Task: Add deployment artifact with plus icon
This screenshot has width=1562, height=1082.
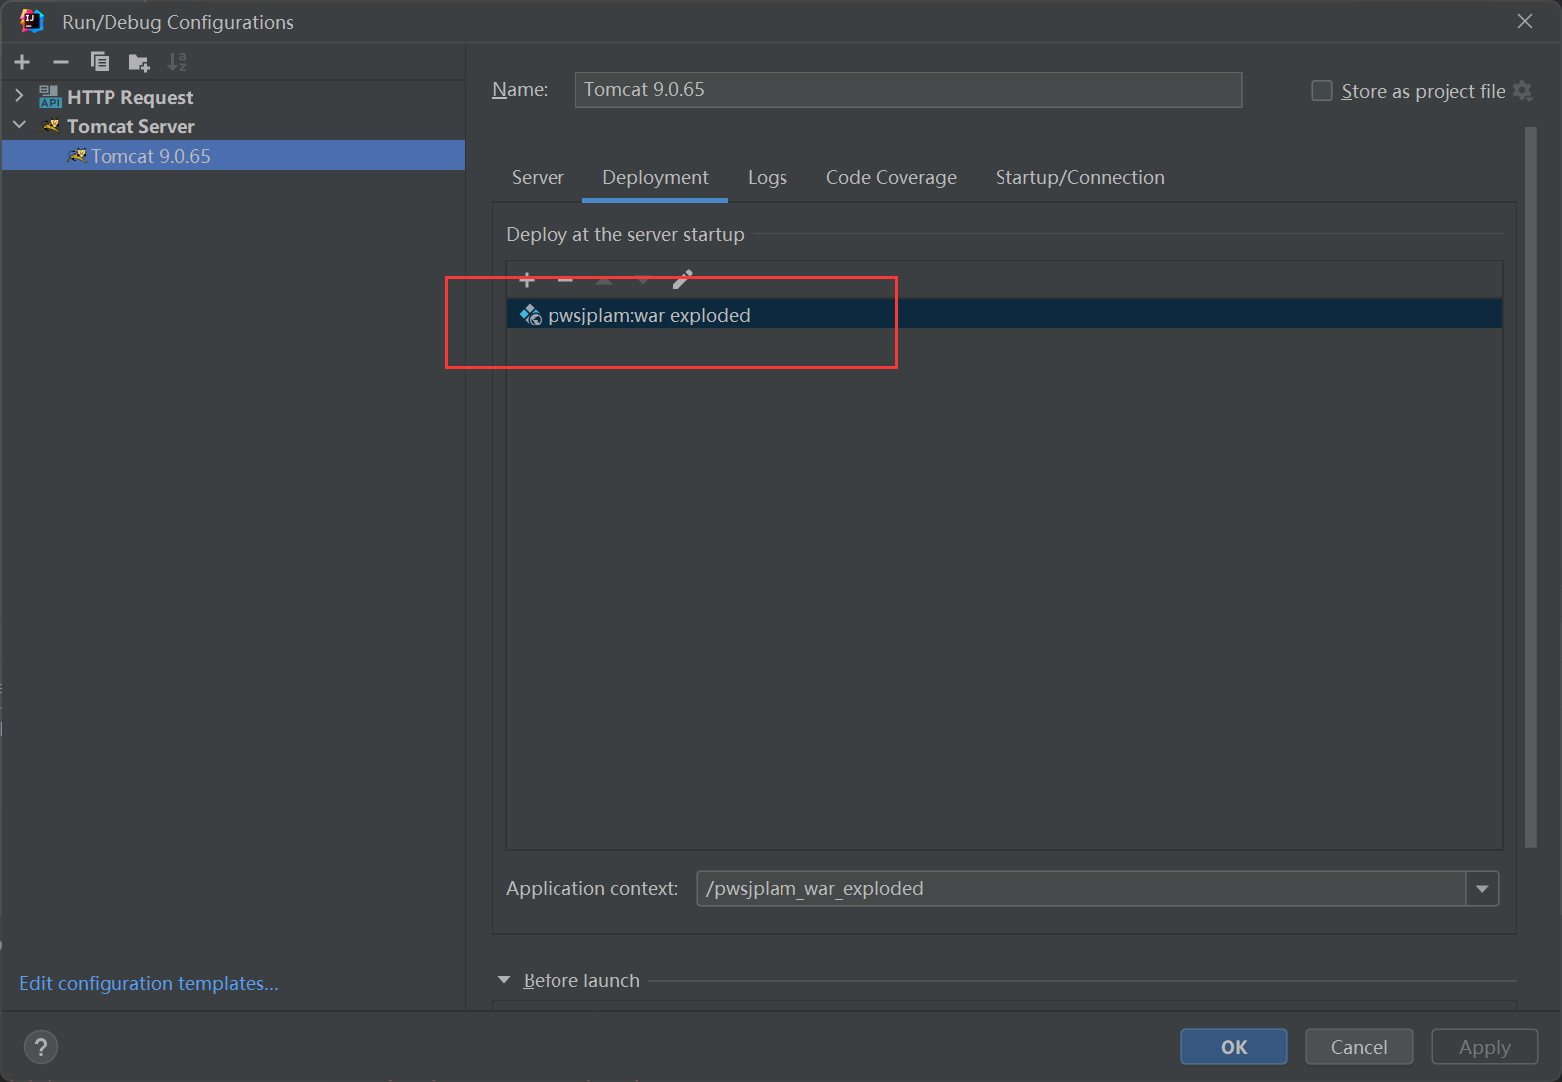Action: click(x=527, y=280)
